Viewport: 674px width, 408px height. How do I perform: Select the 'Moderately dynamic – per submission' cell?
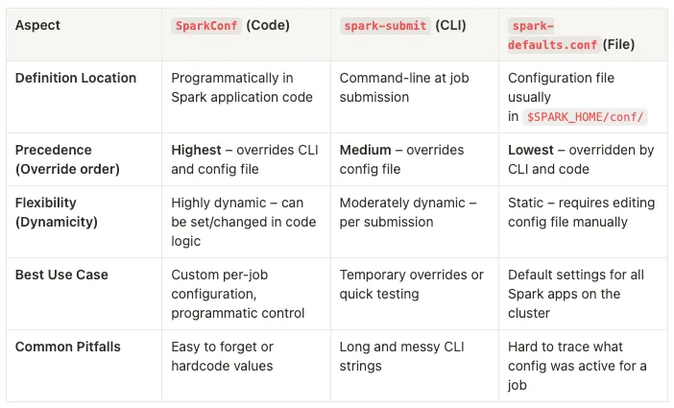point(408,212)
